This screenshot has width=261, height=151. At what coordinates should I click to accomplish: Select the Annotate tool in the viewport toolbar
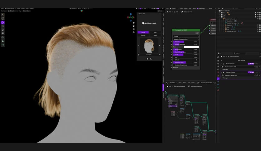[3, 37]
